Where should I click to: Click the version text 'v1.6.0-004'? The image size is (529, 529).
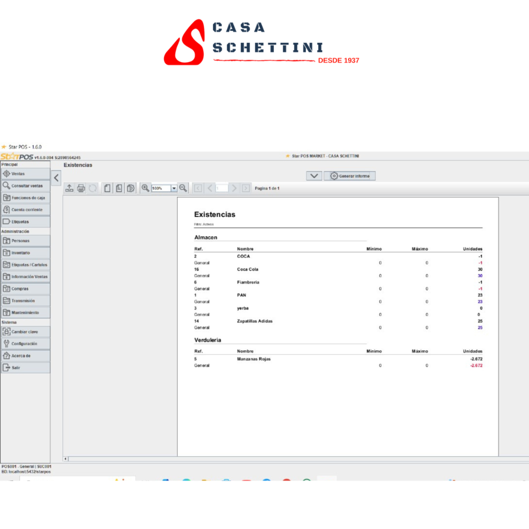click(44, 158)
